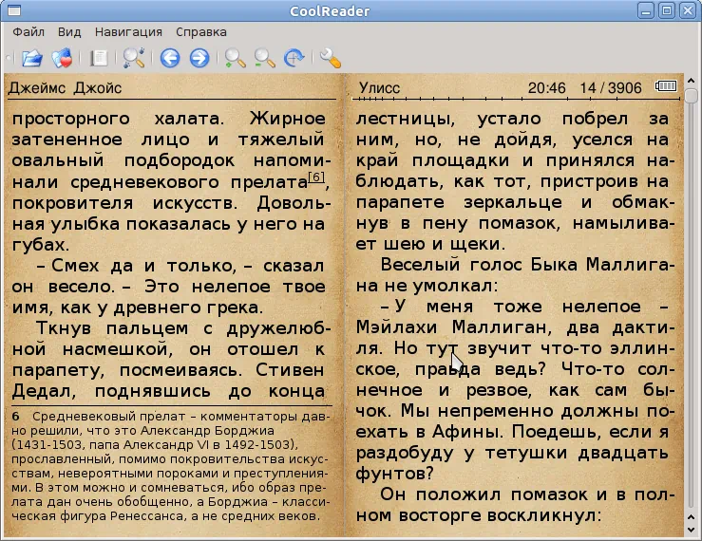The height and width of the screenshot is (541, 702).
Task: Open the Вид menu
Action: click(x=69, y=31)
